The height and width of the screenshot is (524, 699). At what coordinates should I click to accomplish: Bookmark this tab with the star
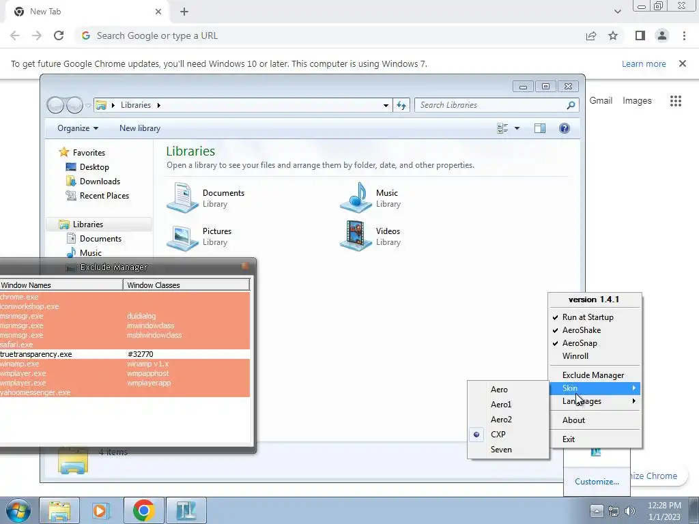(x=613, y=35)
